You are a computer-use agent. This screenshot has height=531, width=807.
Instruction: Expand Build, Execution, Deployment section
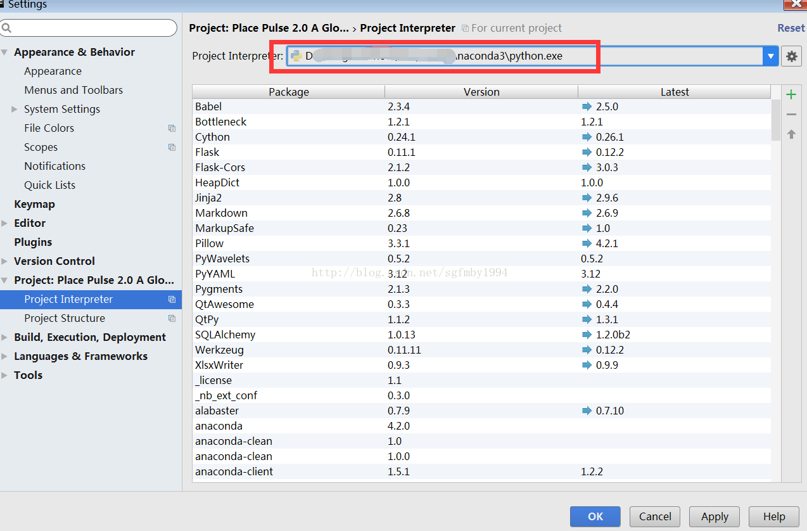point(5,337)
